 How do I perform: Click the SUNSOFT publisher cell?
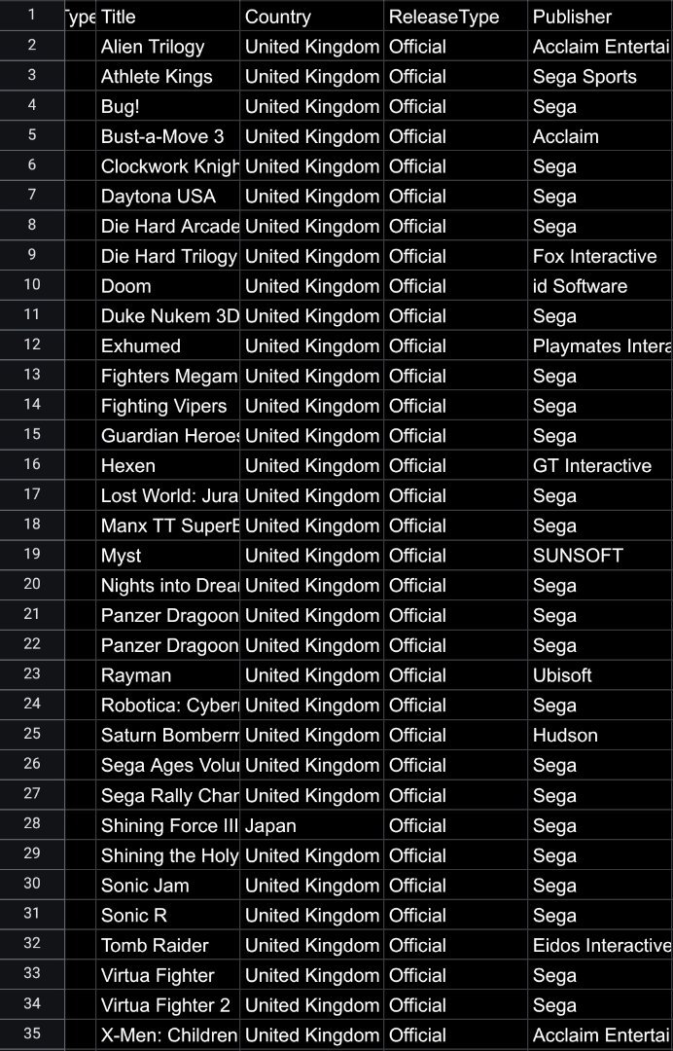(601, 556)
